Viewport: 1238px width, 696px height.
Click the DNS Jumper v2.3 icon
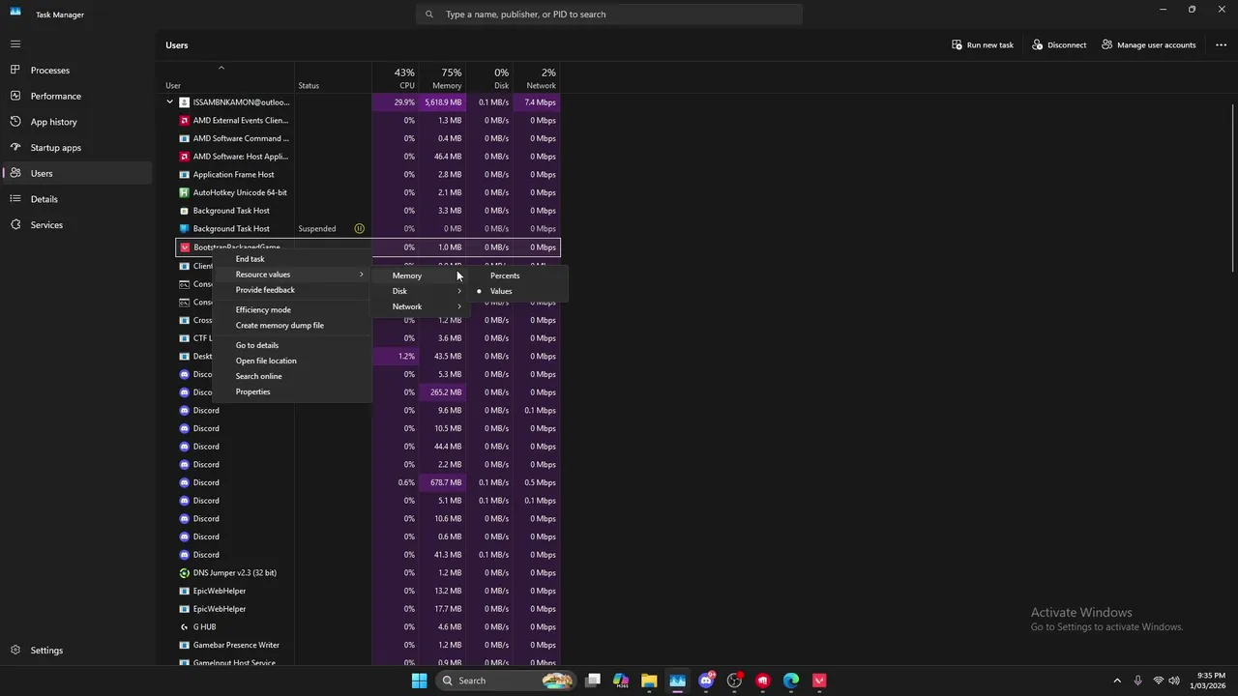point(185,572)
